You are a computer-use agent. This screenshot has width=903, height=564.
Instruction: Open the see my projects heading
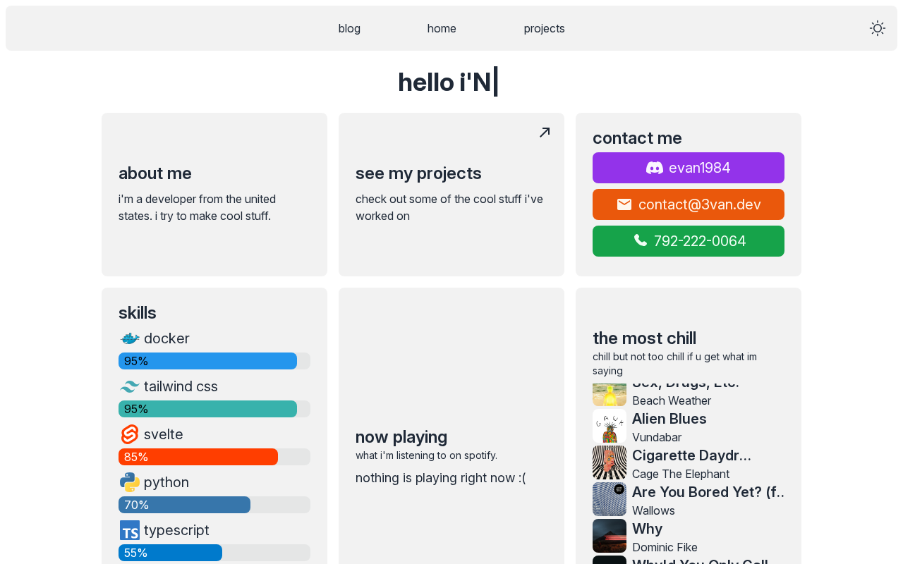418,173
